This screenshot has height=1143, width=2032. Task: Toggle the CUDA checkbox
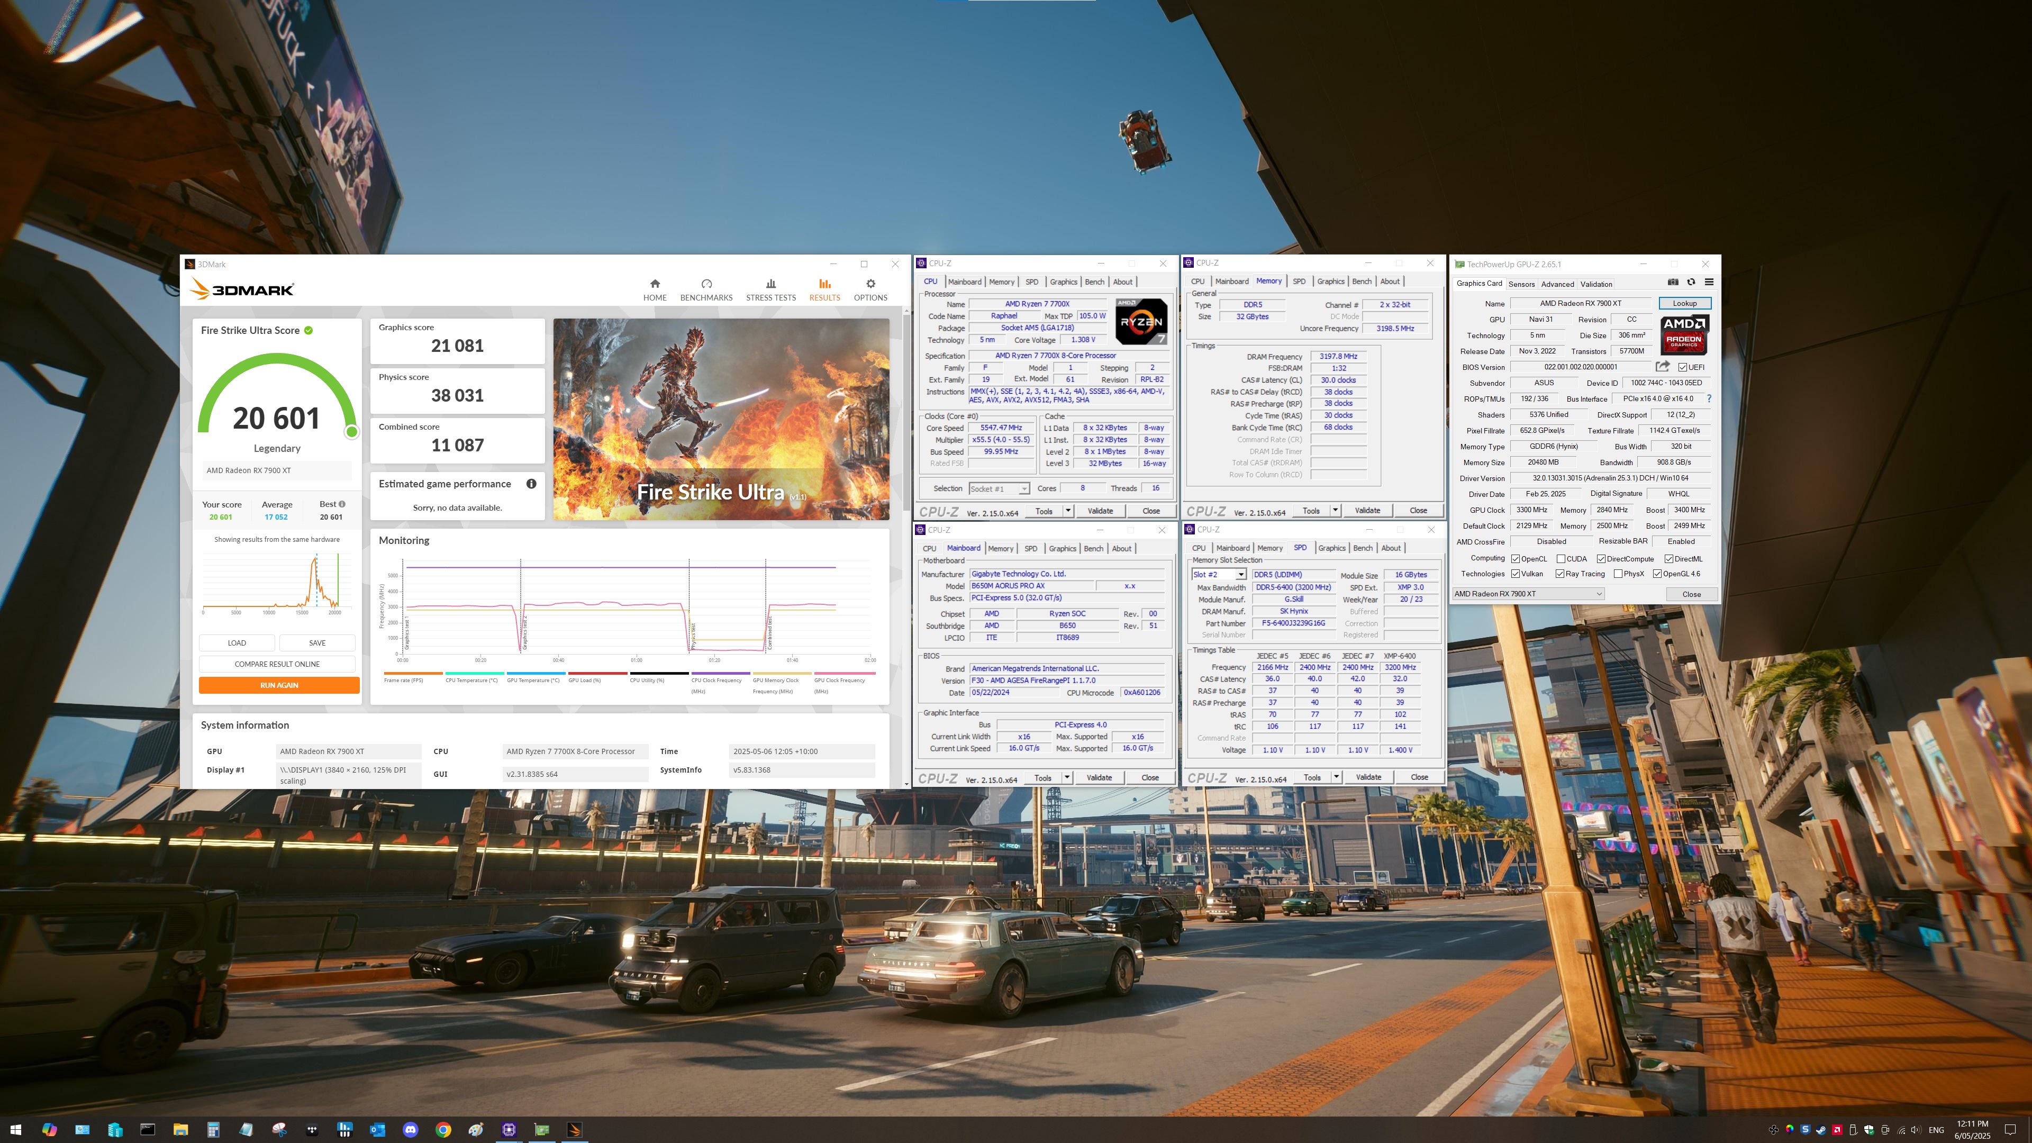tap(1561, 558)
